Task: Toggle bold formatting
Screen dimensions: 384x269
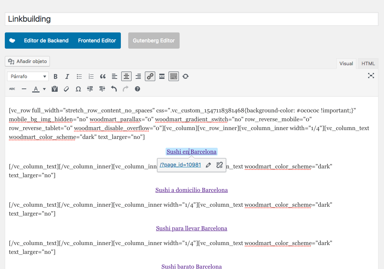Action: (x=55, y=76)
